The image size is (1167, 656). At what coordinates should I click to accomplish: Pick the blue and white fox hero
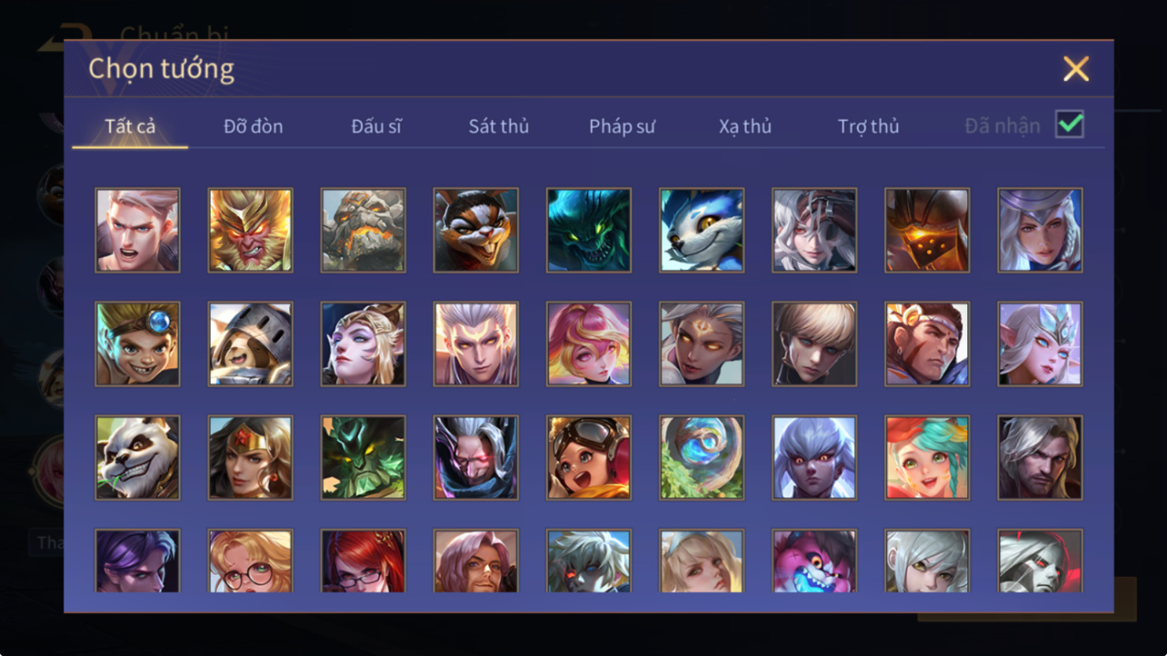pos(701,230)
